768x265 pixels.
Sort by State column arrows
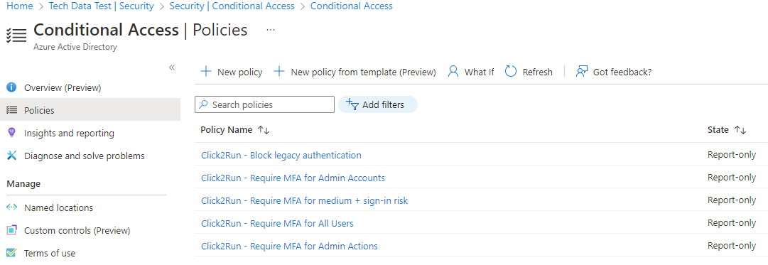[x=740, y=130]
